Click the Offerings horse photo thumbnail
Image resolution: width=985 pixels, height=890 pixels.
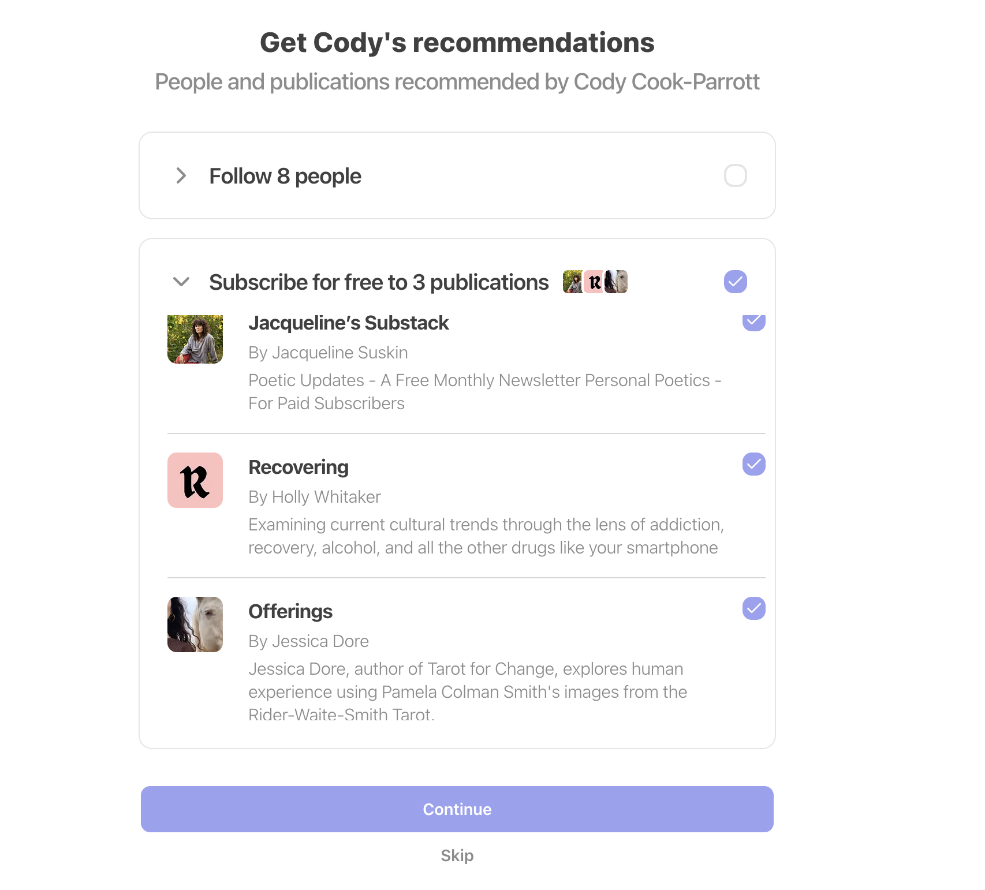[195, 625]
